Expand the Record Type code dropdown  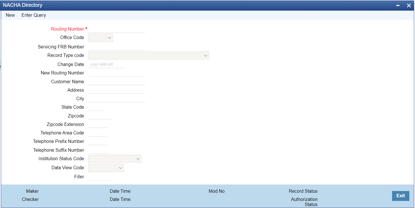149,55
